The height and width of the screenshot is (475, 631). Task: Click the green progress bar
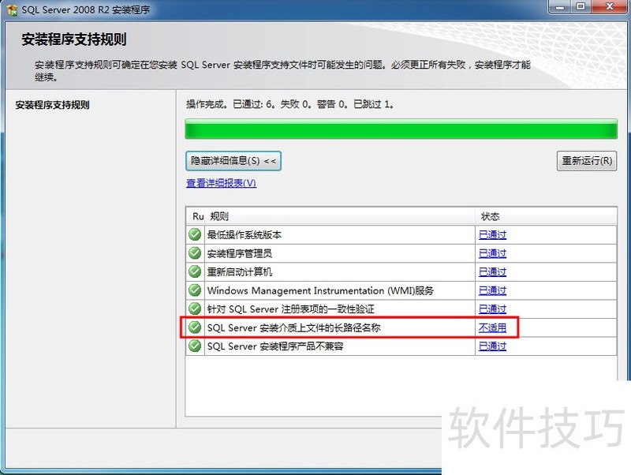(x=394, y=126)
